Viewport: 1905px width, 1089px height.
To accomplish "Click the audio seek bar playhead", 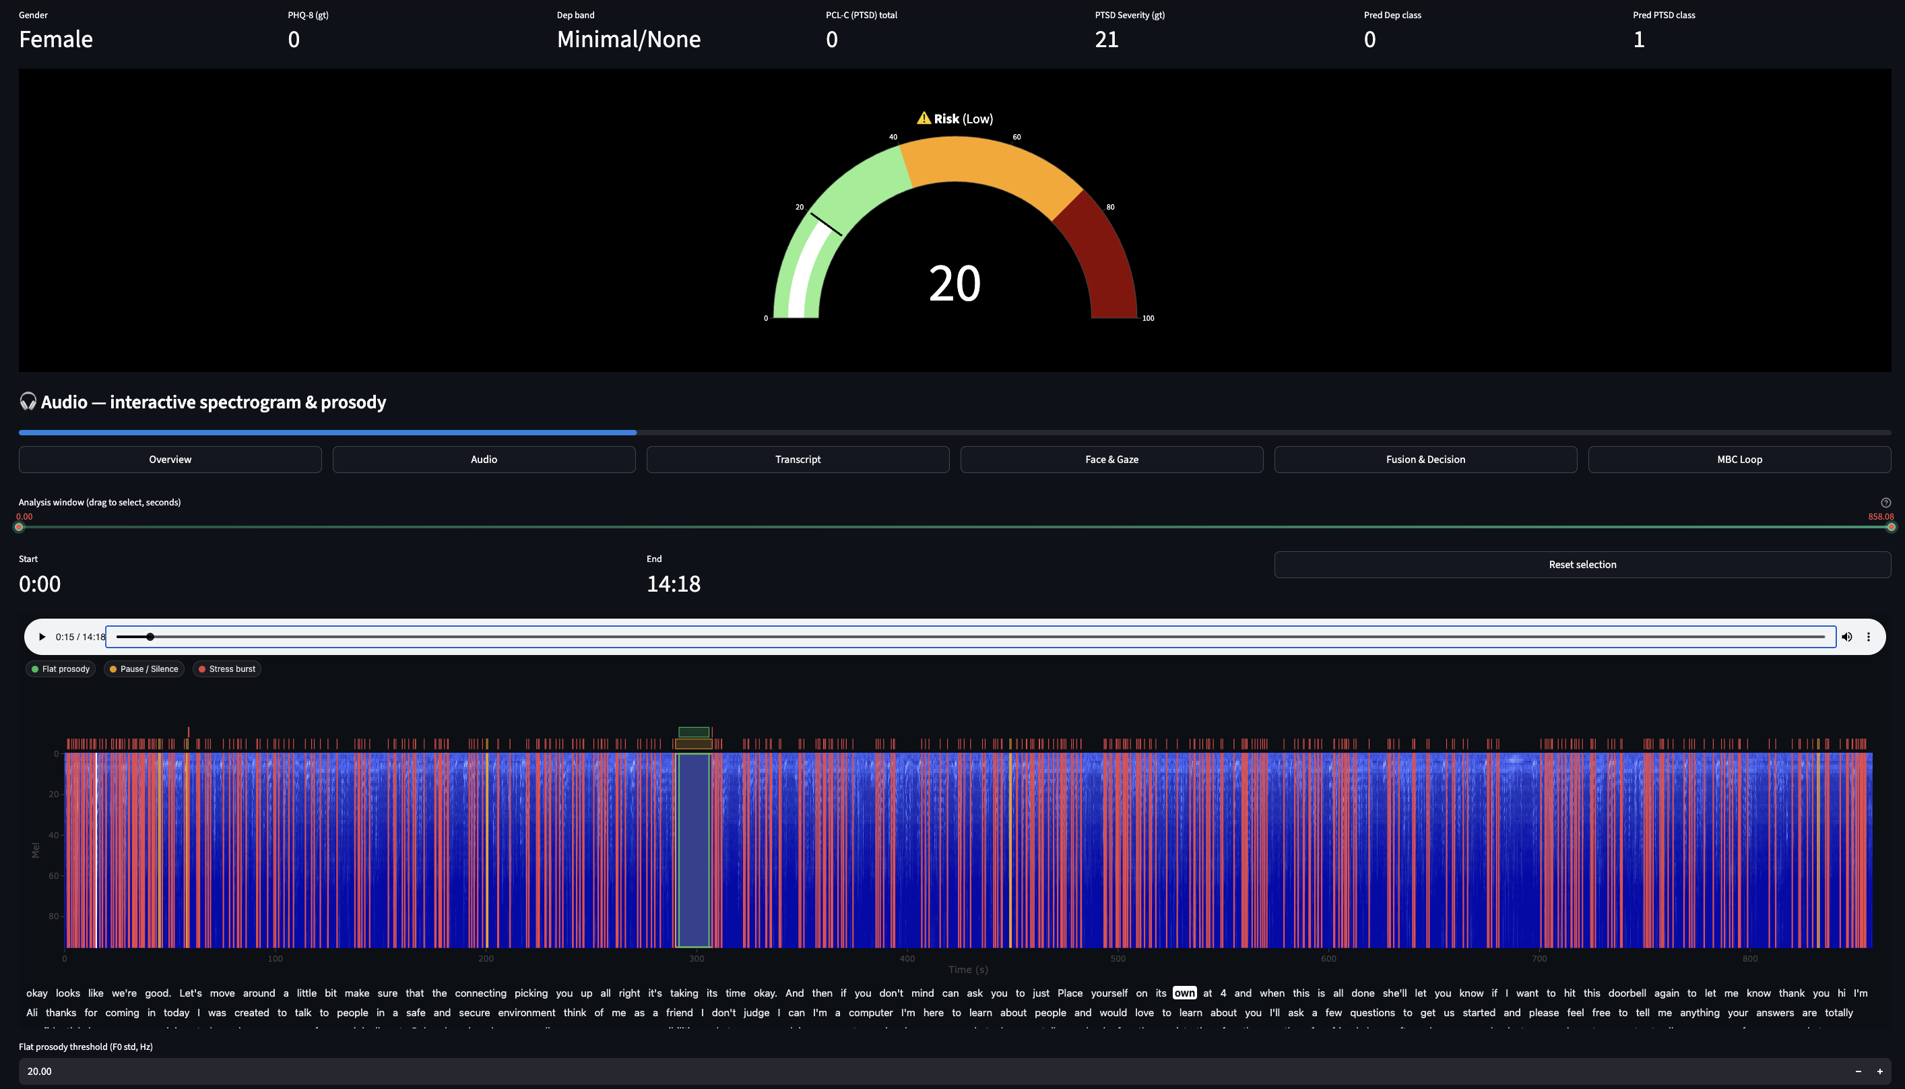I will point(150,637).
